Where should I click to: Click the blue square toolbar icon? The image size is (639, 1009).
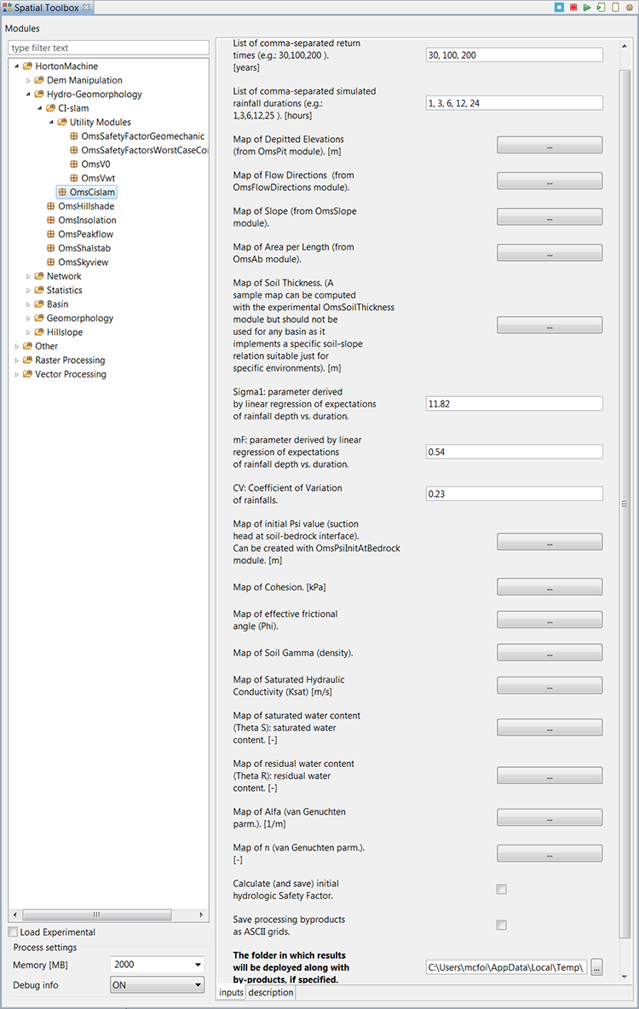[560, 8]
